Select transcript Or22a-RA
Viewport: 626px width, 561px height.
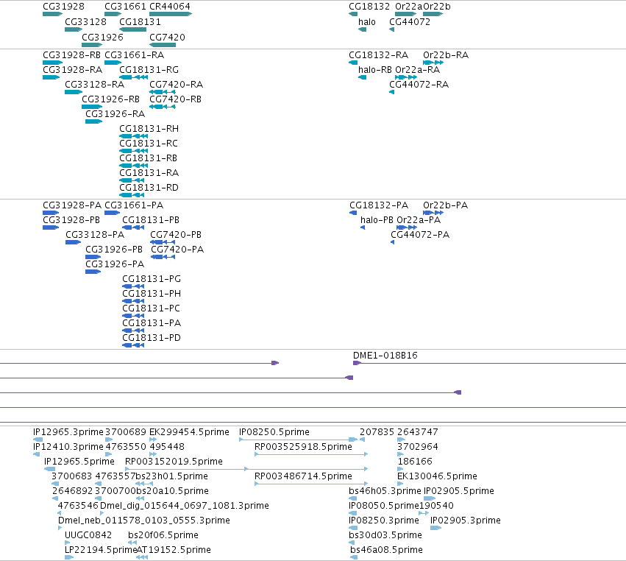coord(418,69)
